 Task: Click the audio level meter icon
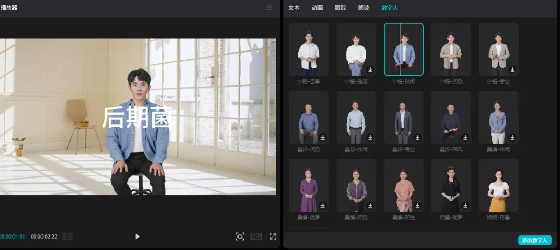click(x=67, y=237)
